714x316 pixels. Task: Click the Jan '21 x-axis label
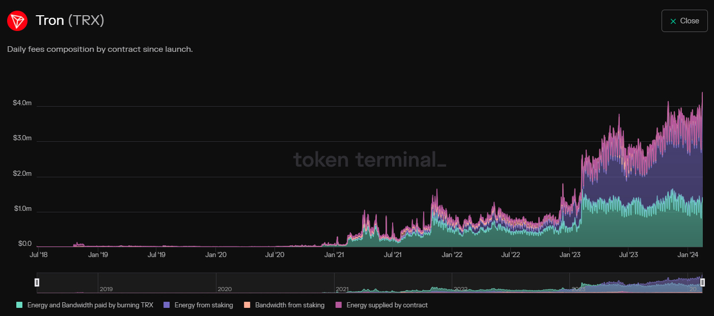click(x=334, y=255)
